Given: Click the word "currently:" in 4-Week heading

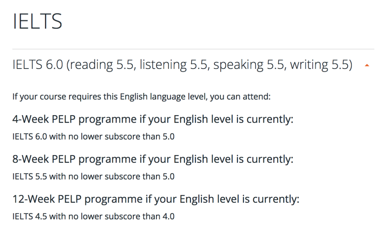Looking at the screenshot, I should [x=270, y=119].
